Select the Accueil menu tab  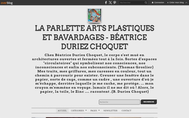click(x=62, y=111)
